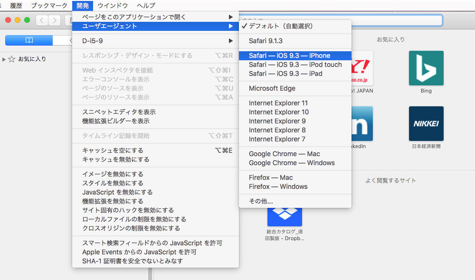The height and width of the screenshot is (280, 475).
Task: Open the Dropbox 総合カタログ tile
Action: (x=285, y=217)
